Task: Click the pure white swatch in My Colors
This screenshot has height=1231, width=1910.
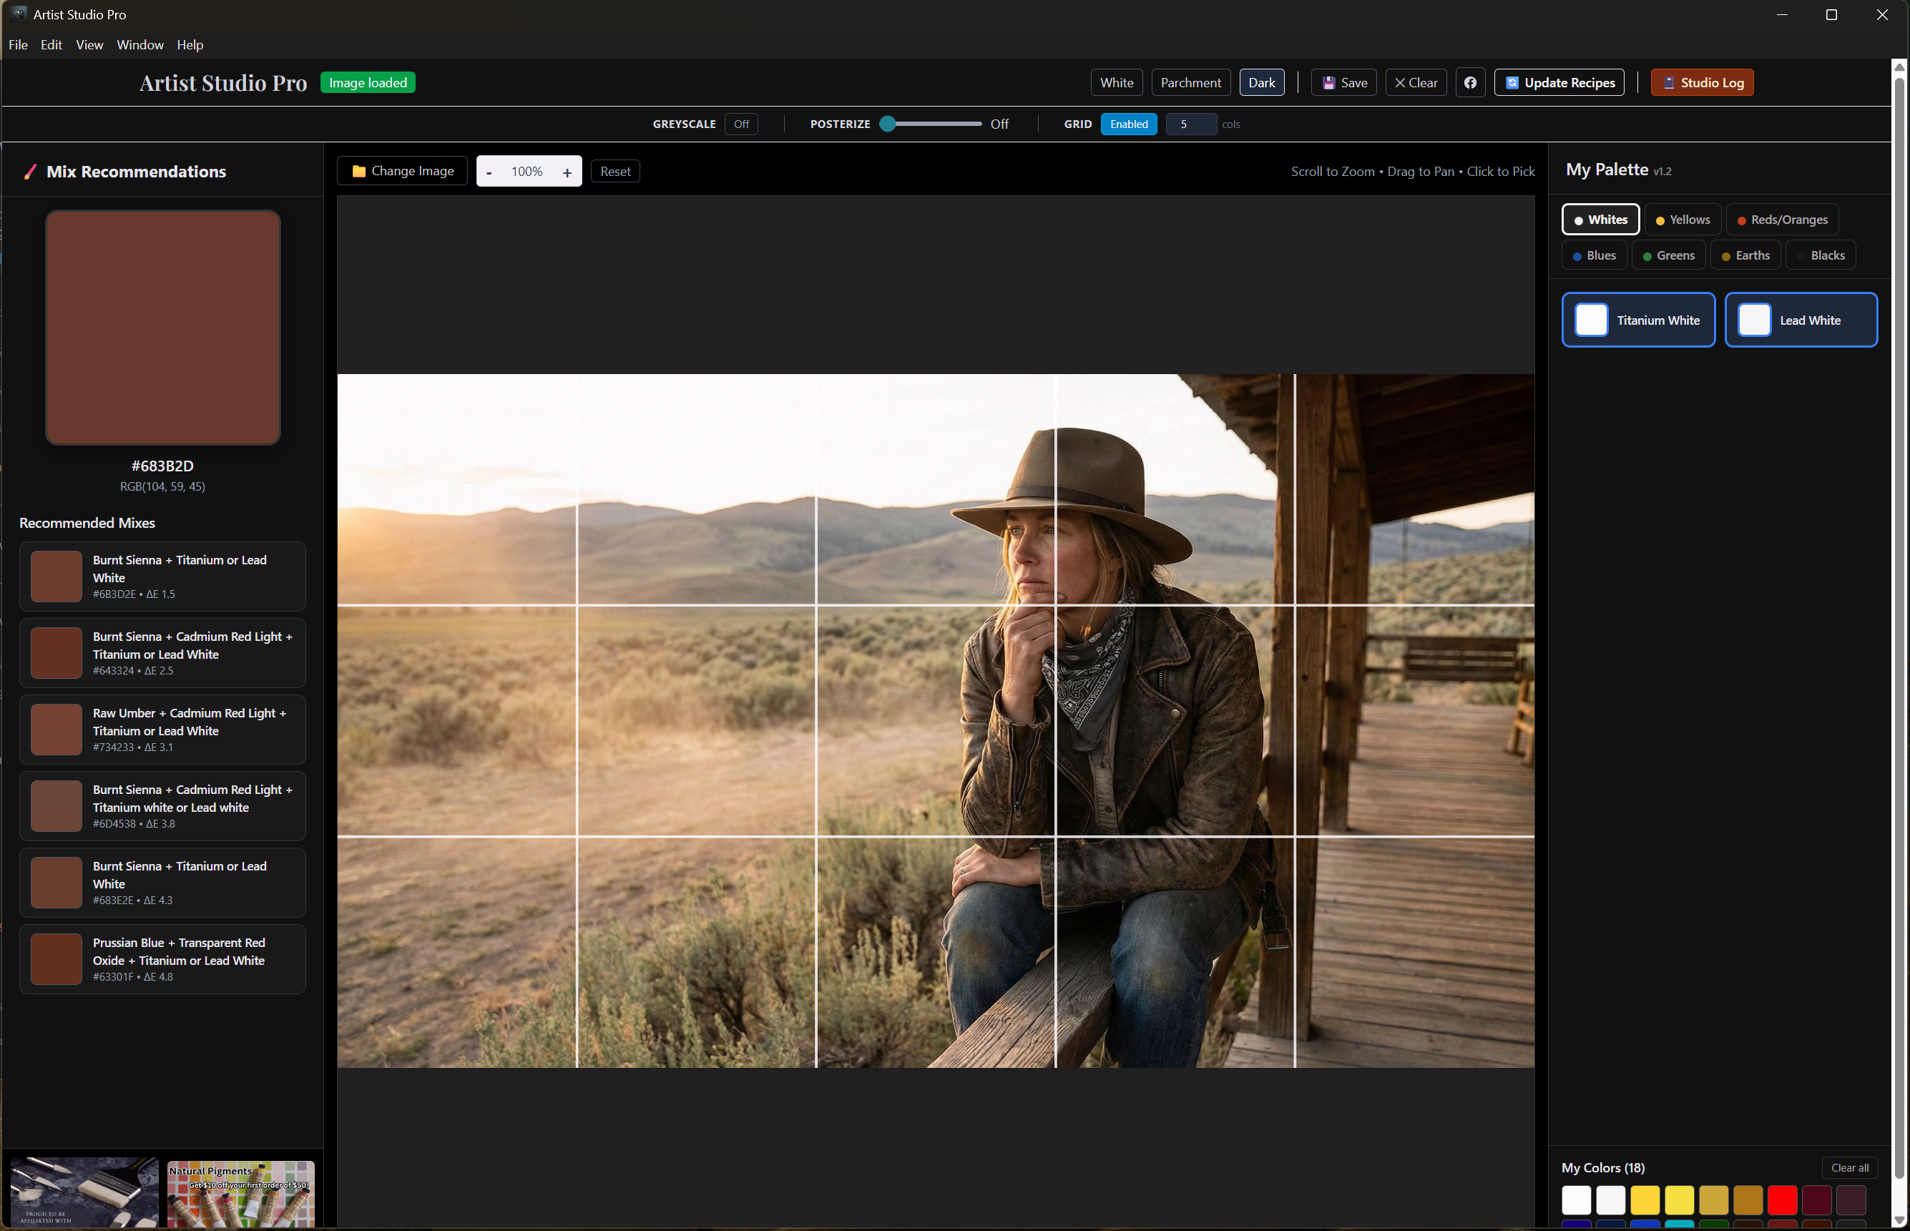Action: (x=1576, y=1199)
